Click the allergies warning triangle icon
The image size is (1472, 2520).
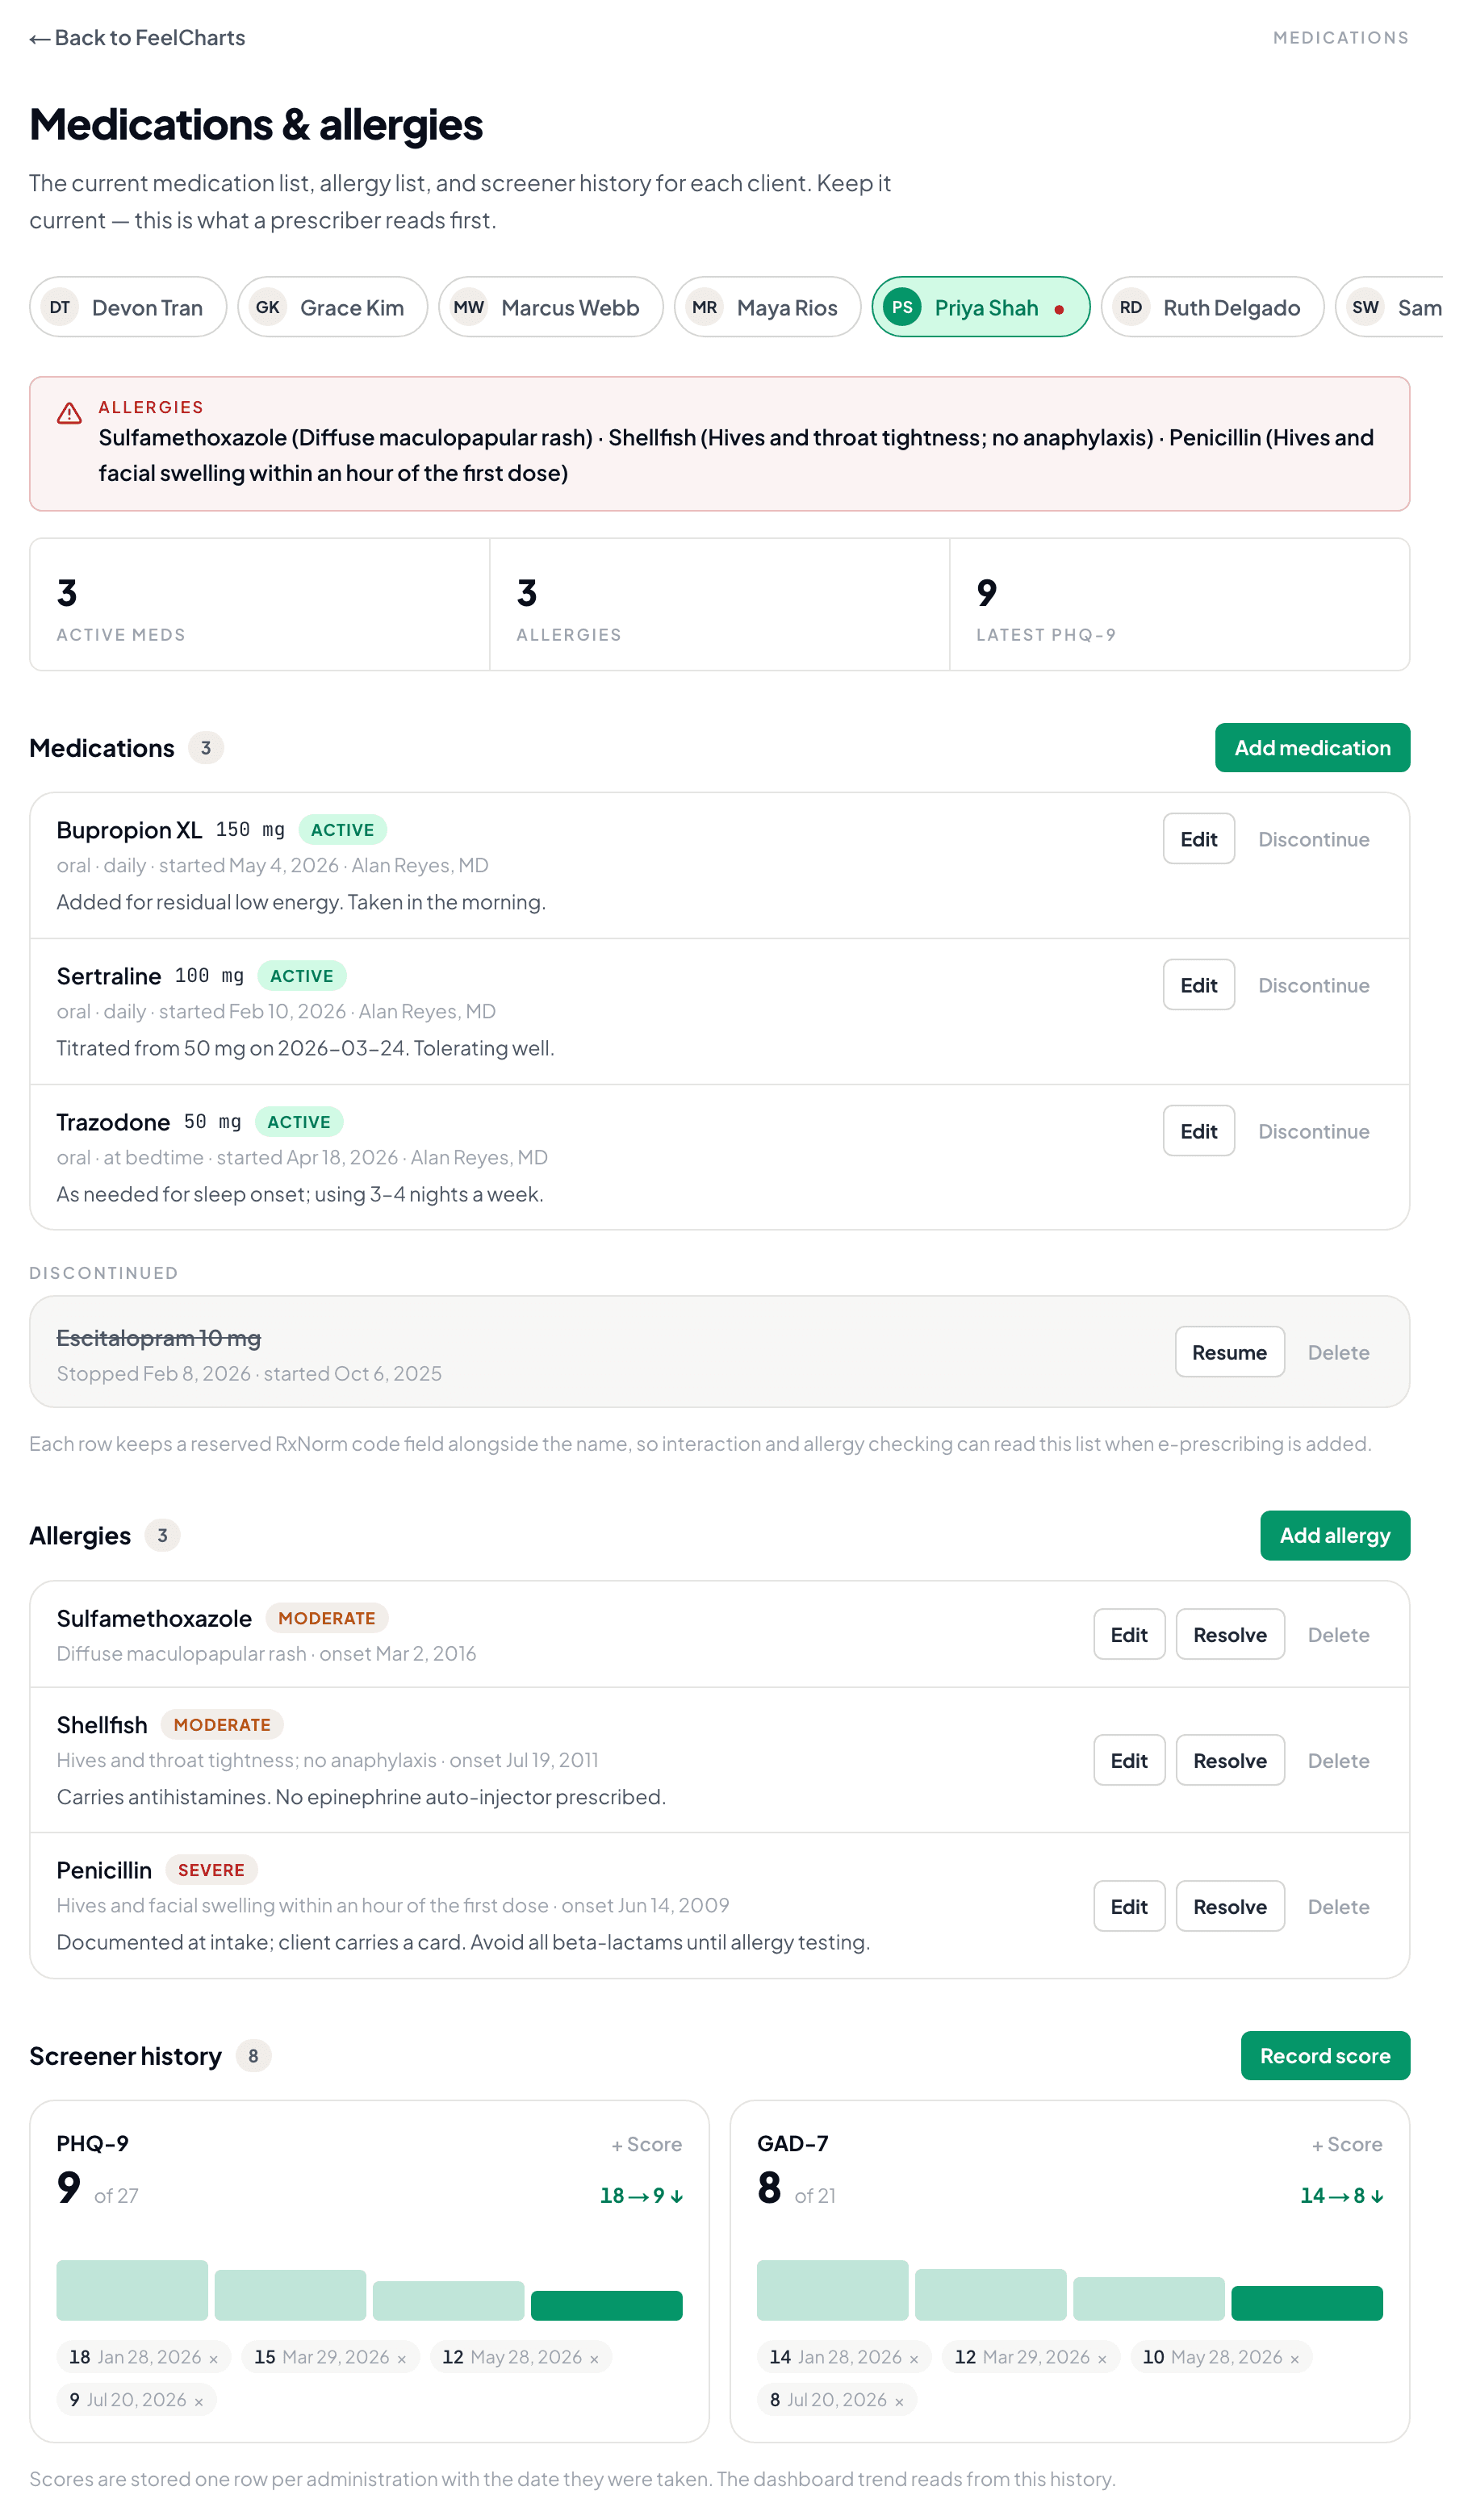[x=69, y=413]
